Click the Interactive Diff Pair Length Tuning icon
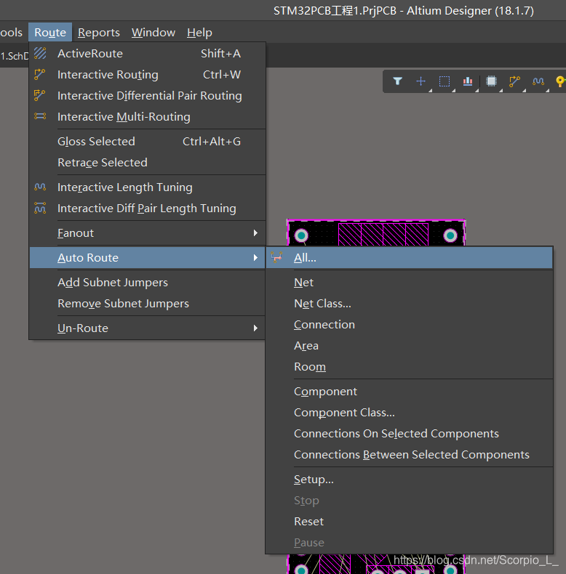 tap(40, 208)
